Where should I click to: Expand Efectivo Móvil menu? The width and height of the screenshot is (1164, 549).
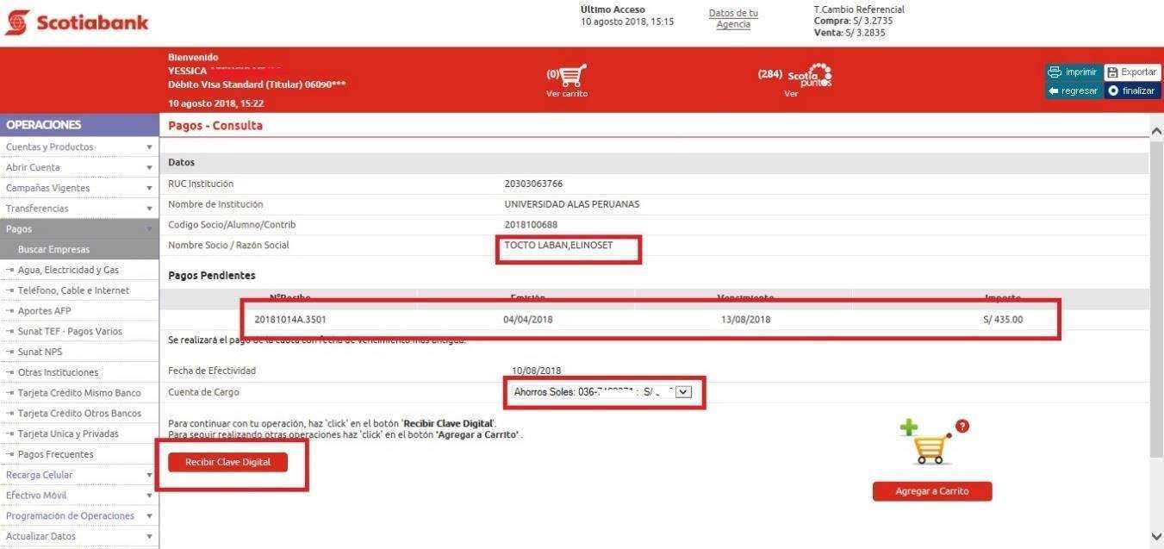tap(79, 496)
